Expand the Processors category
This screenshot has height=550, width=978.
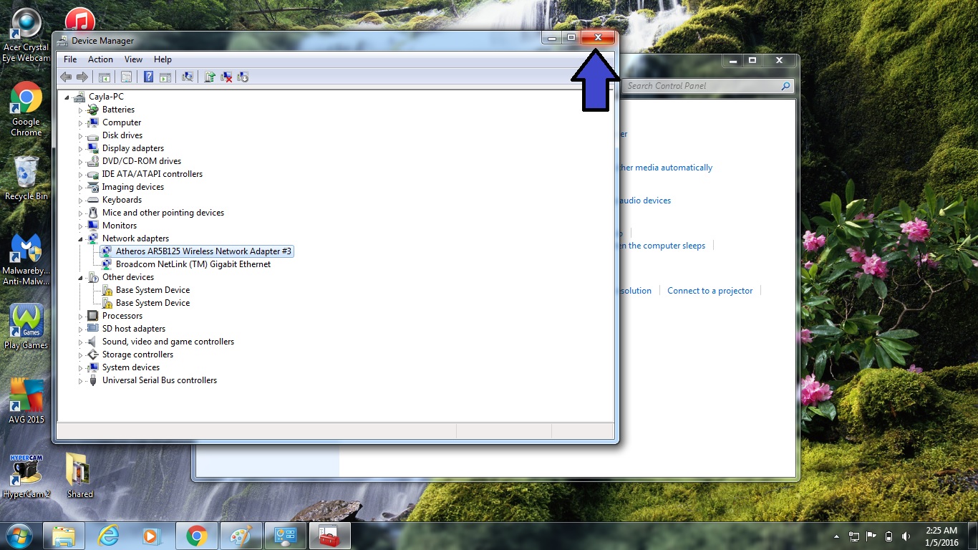pos(81,317)
